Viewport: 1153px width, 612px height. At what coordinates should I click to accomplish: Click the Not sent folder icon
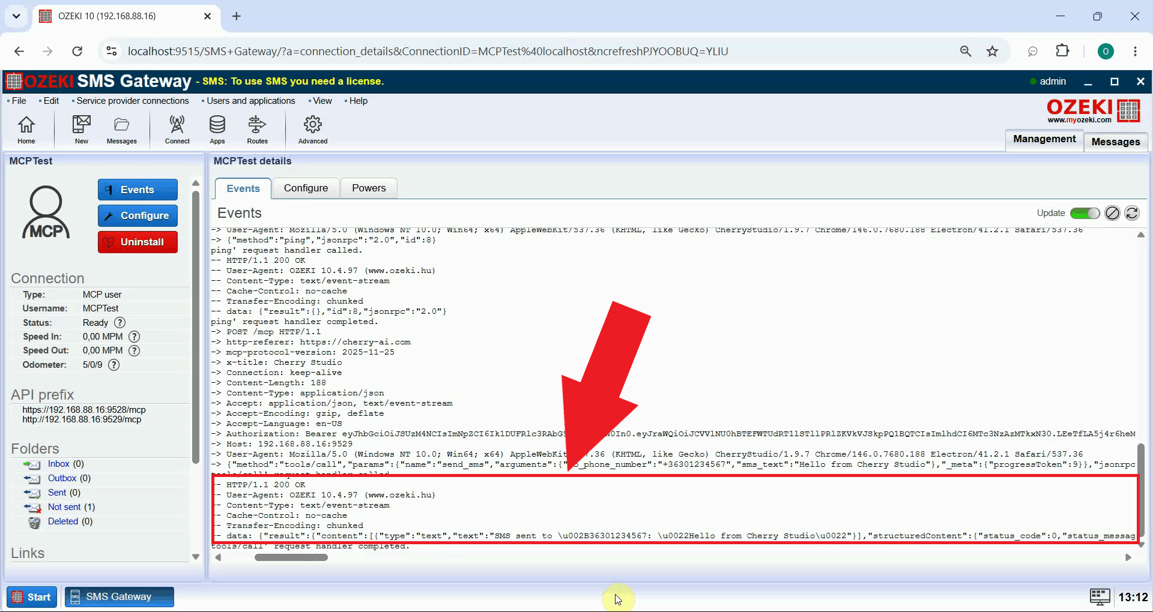(32, 508)
